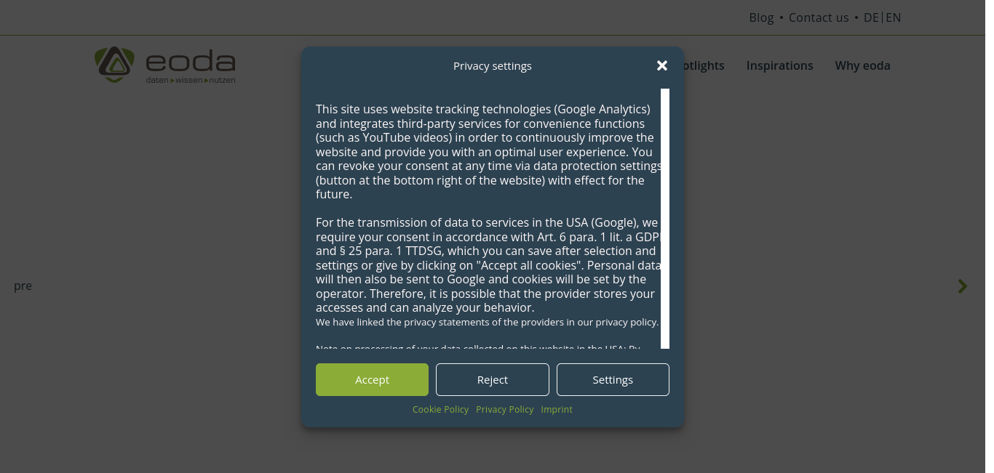Reject cookies in privacy dialog
The image size is (994, 473).
coord(493,380)
